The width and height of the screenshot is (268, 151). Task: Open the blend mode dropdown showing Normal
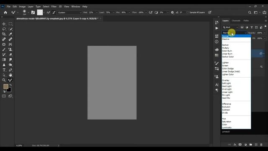pos(234,33)
